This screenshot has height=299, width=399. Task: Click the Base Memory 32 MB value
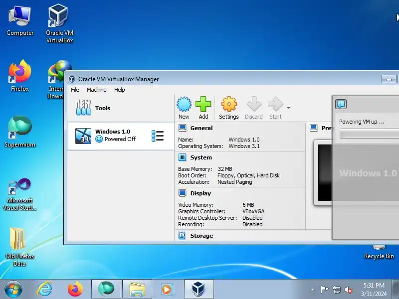click(x=225, y=169)
